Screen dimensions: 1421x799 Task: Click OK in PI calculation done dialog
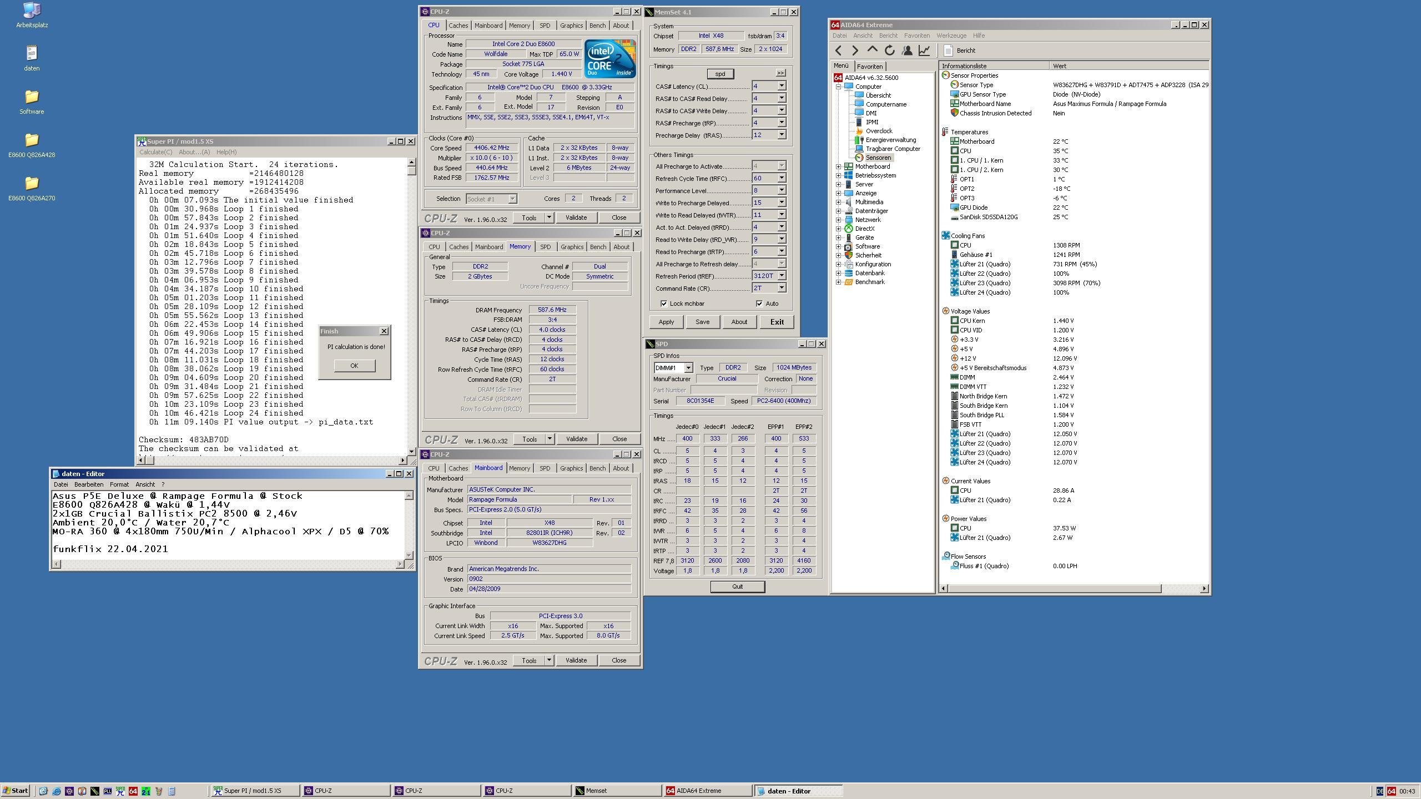354,366
